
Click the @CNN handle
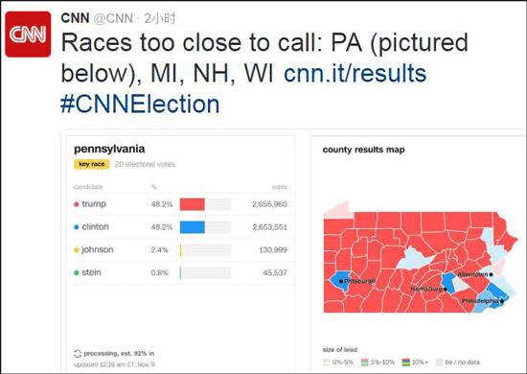coord(113,18)
